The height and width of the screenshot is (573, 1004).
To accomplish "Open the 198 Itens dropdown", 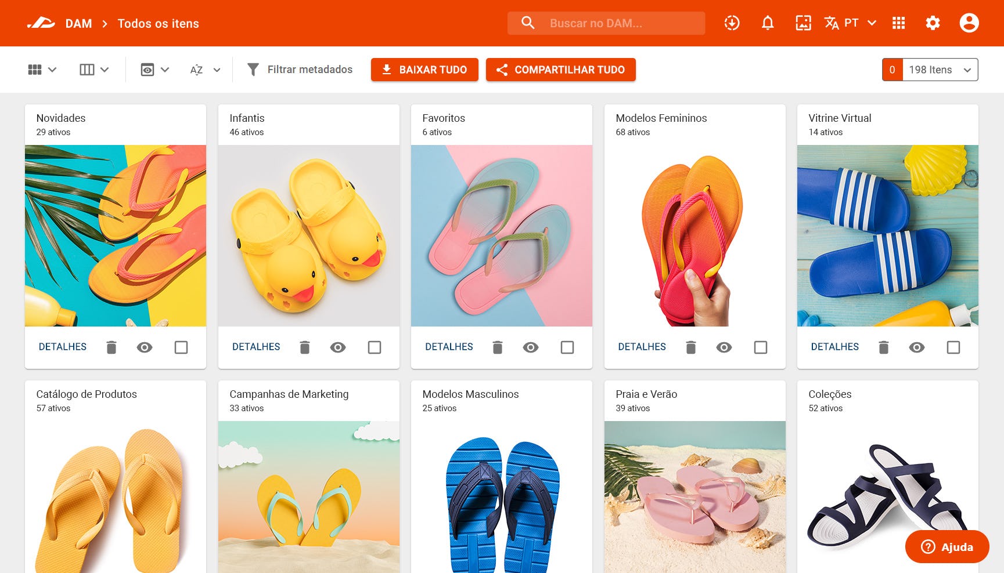I will click(940, 70).
